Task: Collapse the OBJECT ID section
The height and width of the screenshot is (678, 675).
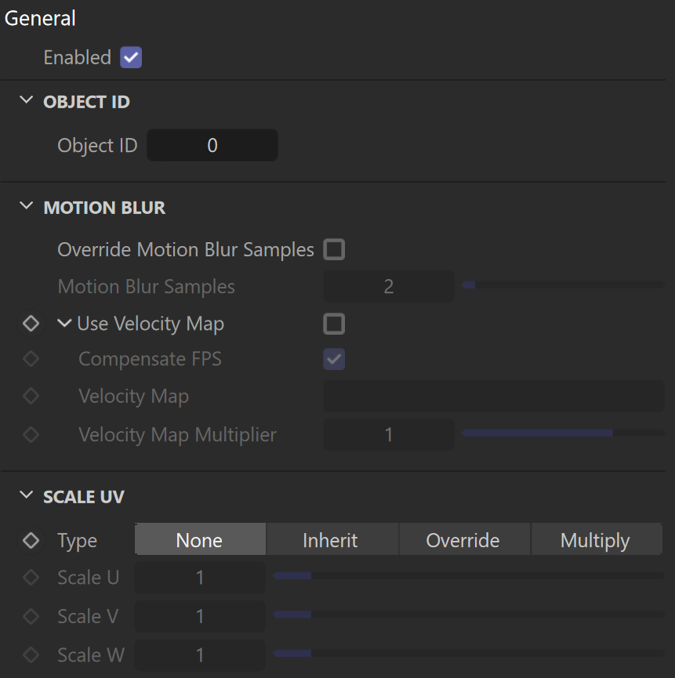Action: click(27, 100)
